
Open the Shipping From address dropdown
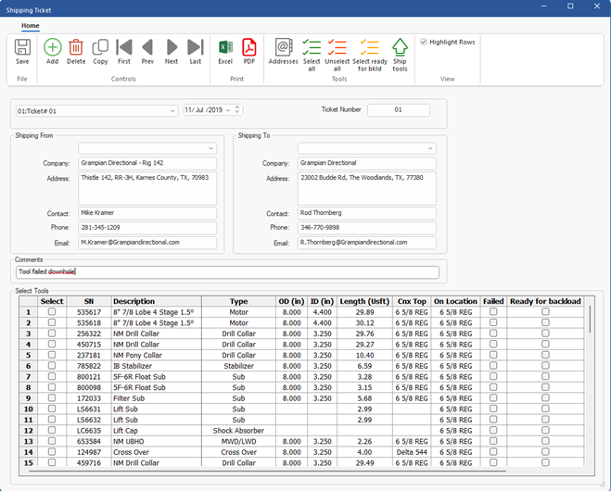click(x=210, y=148)
